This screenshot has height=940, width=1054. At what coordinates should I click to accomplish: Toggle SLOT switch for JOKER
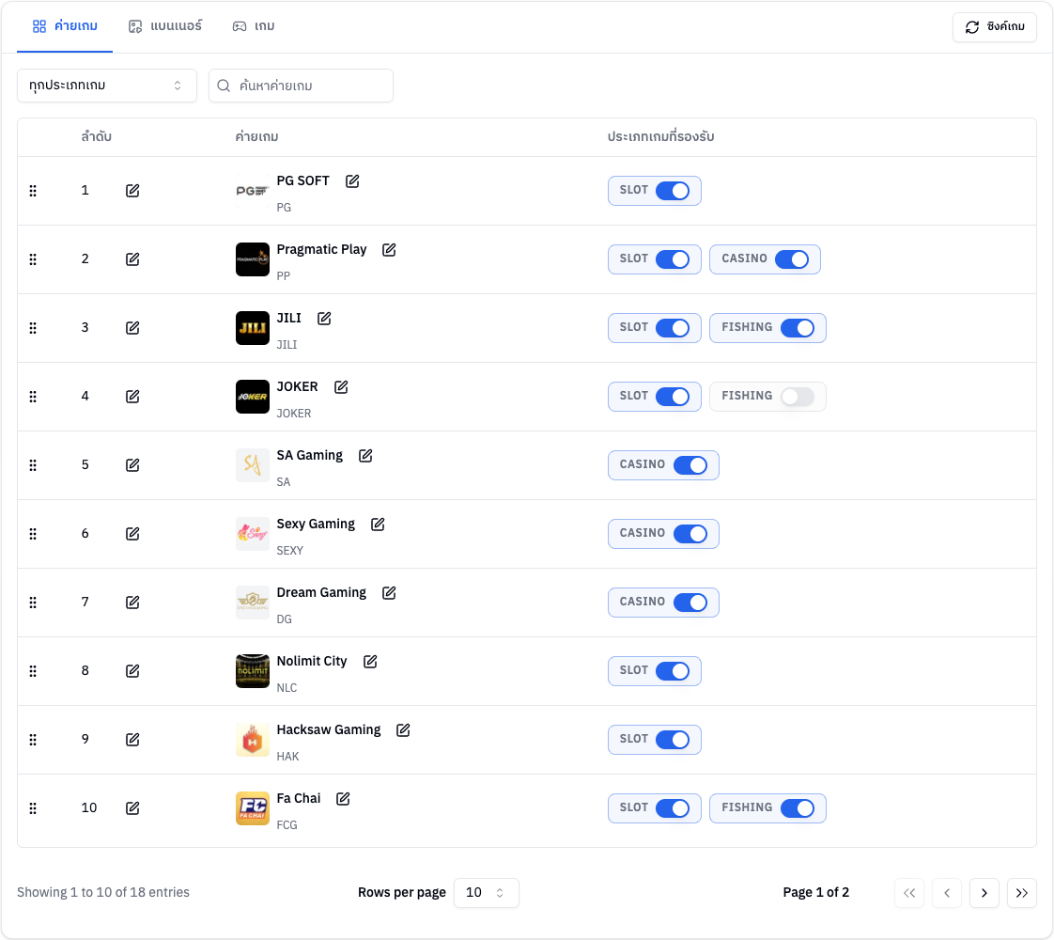pyautogui.click(x=673, y=397)
